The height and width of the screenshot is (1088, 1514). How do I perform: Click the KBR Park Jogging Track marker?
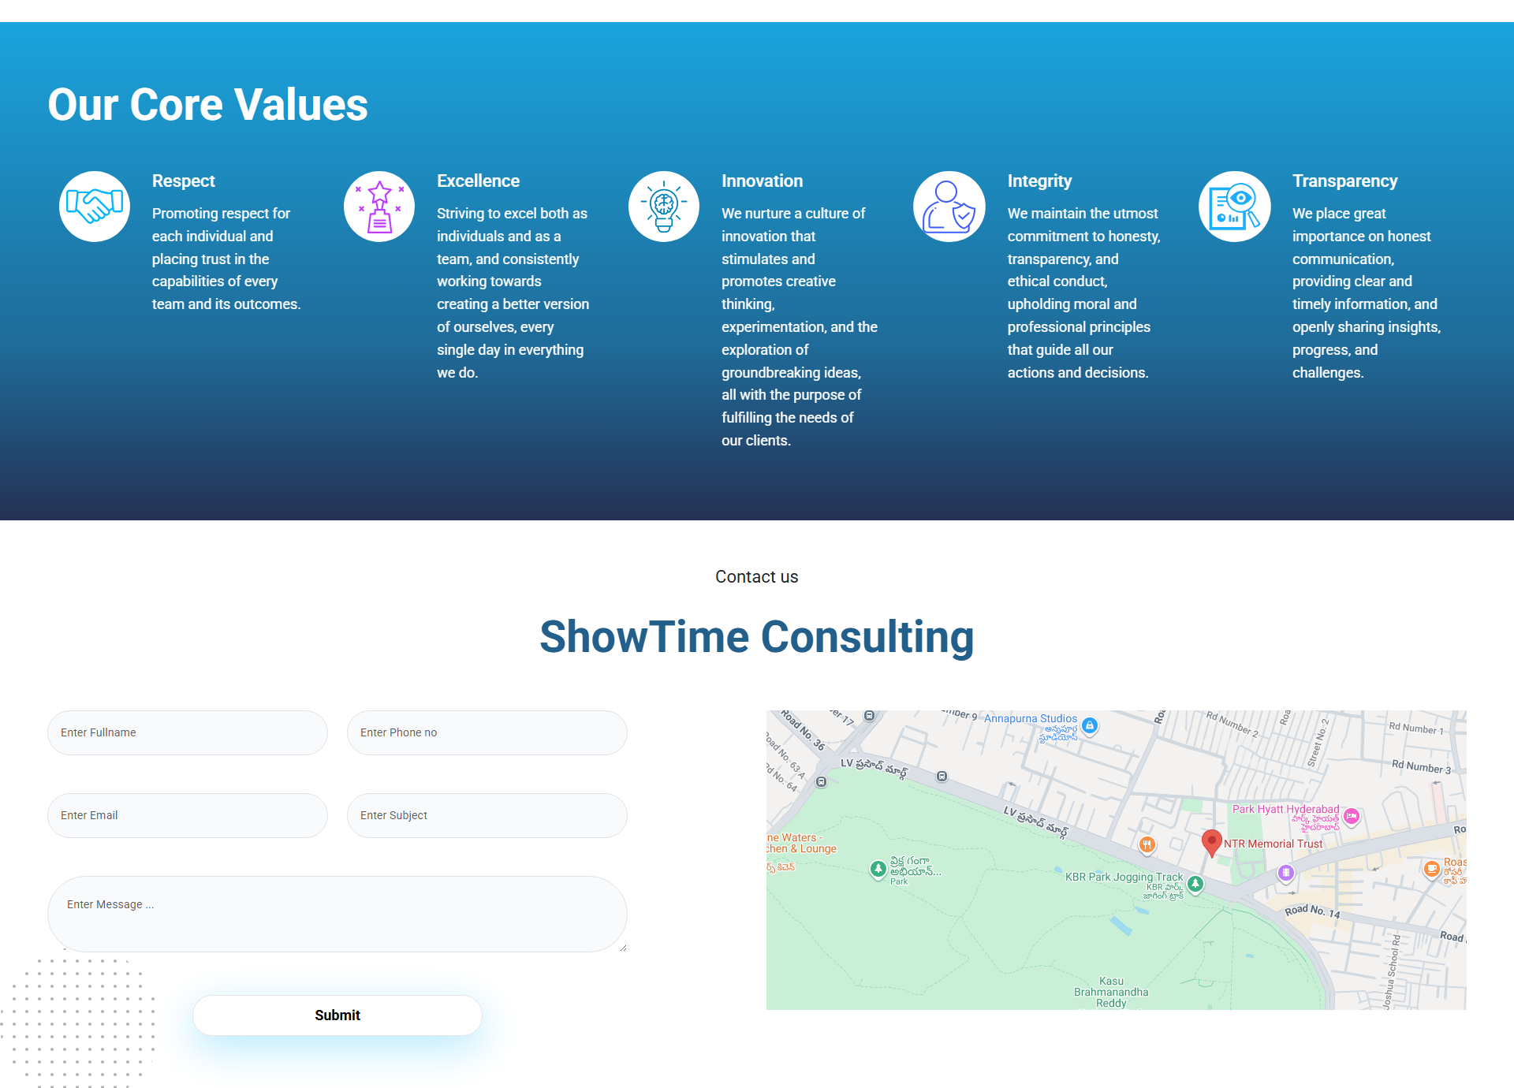point(1195,884)
